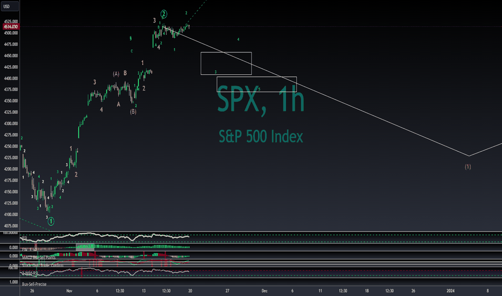Click the 4450.000 price axis label
Image resolution: width=502 pixels, height=296 pixels.
[11, 55]
